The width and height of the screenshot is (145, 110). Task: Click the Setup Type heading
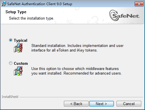16,12
